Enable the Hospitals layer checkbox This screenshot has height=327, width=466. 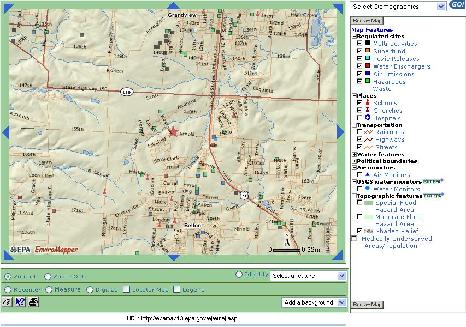pyautogui.click(x=359, y=118)
